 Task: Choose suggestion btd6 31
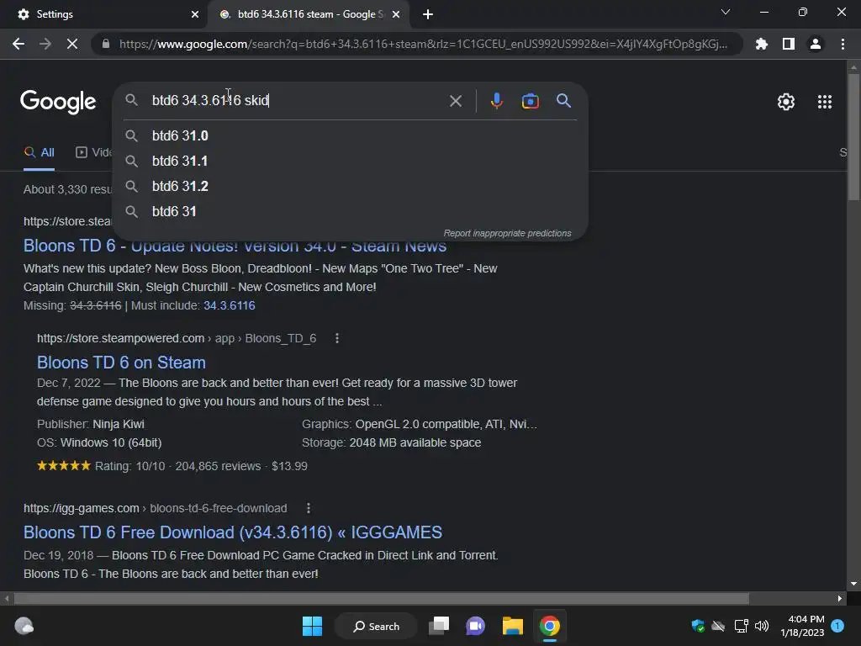coord(351,211)
